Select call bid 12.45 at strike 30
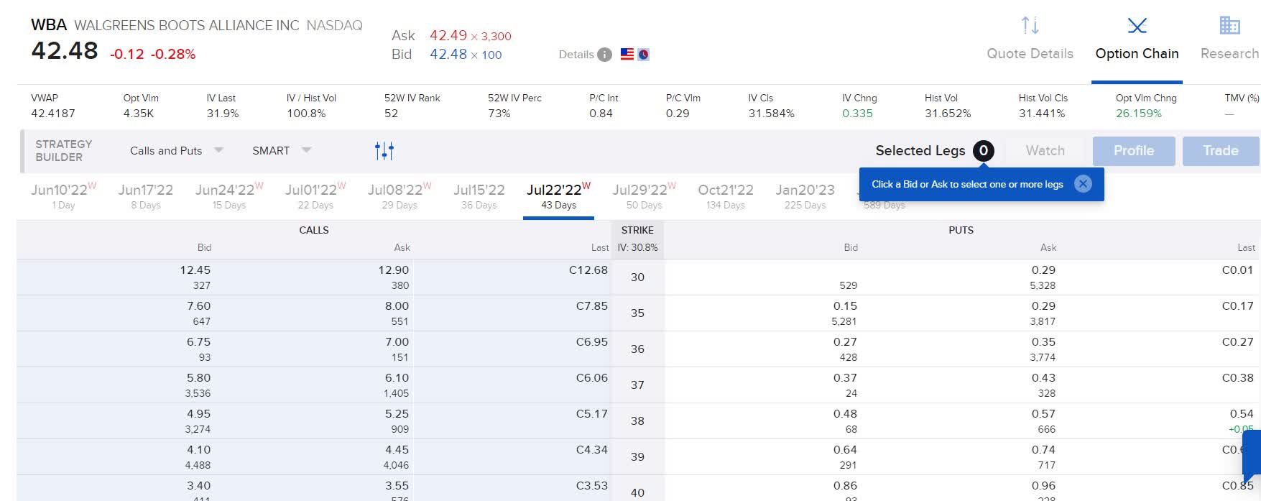This screenshot has width=1261, height=501. 195,270
